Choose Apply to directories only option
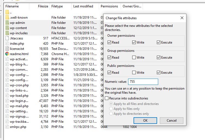 111,114
